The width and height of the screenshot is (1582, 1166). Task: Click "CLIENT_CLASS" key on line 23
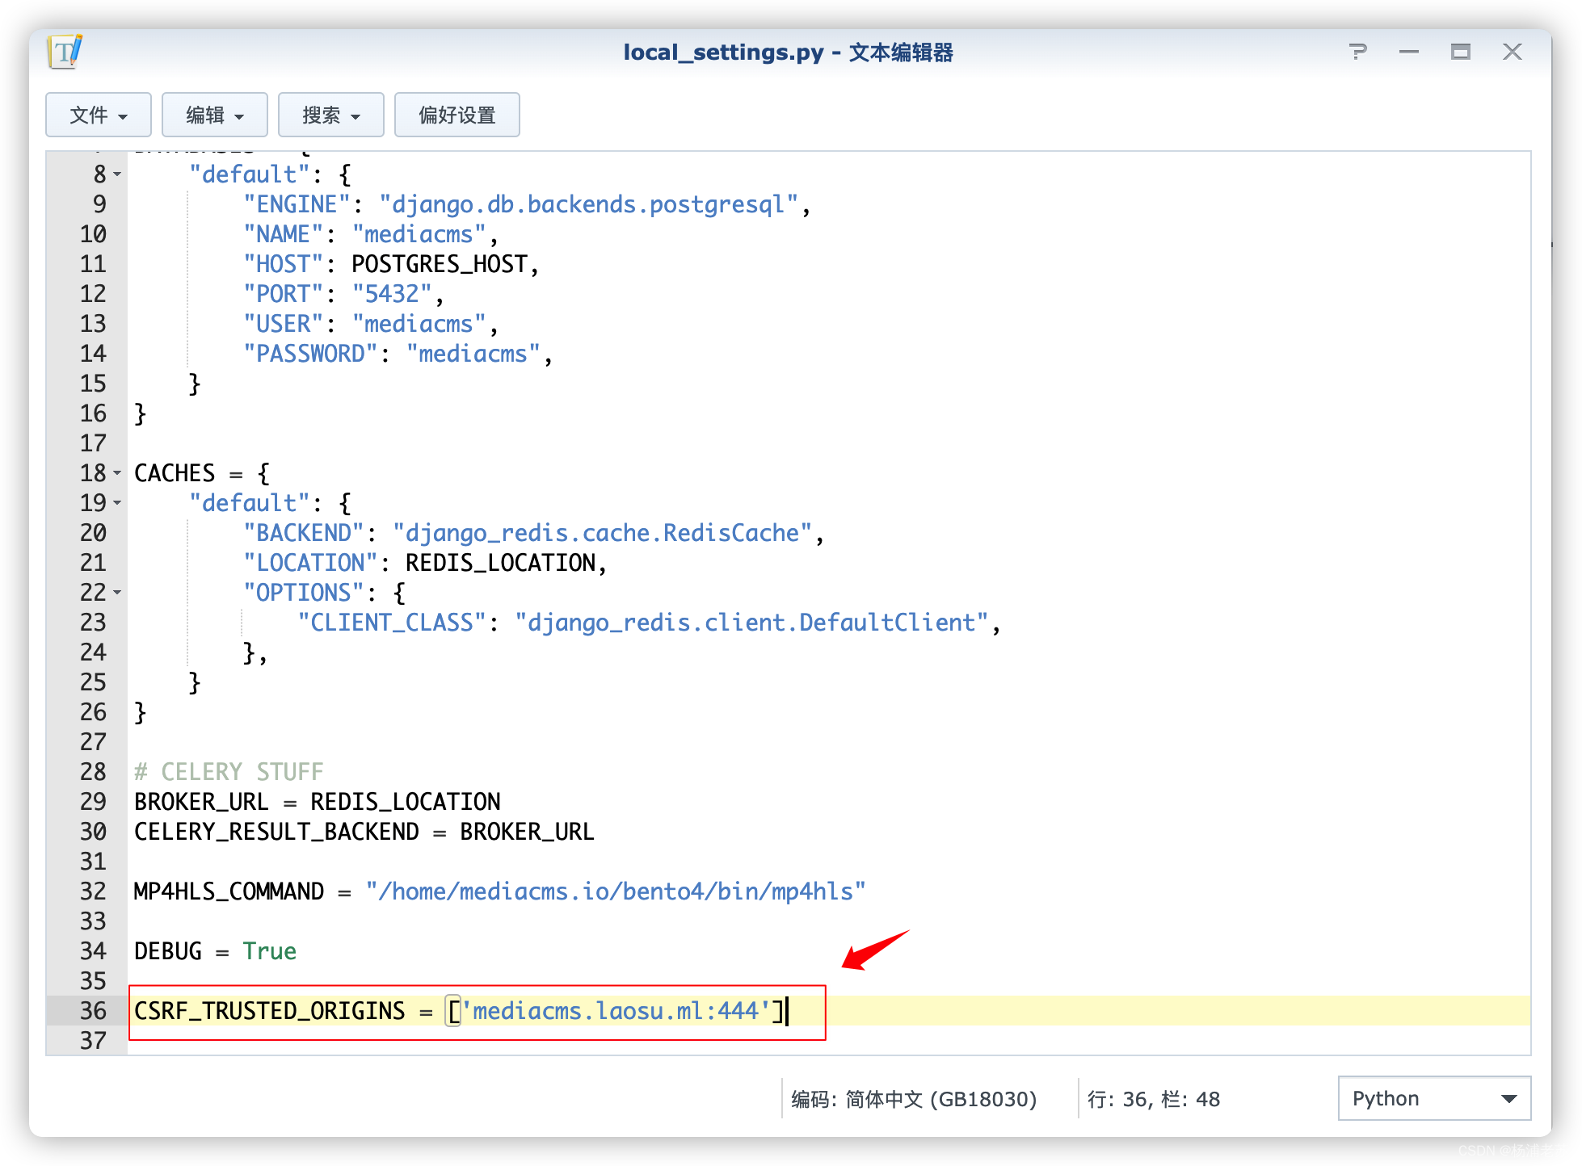tap(392, 623)
